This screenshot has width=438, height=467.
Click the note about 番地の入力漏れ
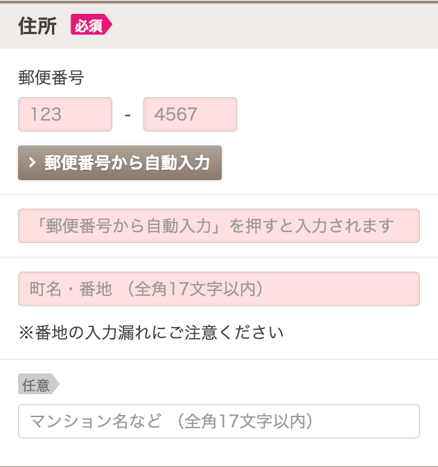pyautogui.click(x=151, y=333)
